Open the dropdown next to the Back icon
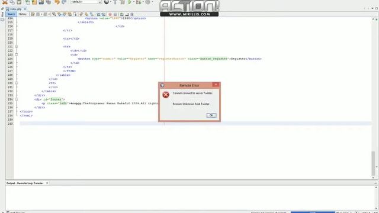Viewport: 379px width, 213px height. [x=41, y=14]
